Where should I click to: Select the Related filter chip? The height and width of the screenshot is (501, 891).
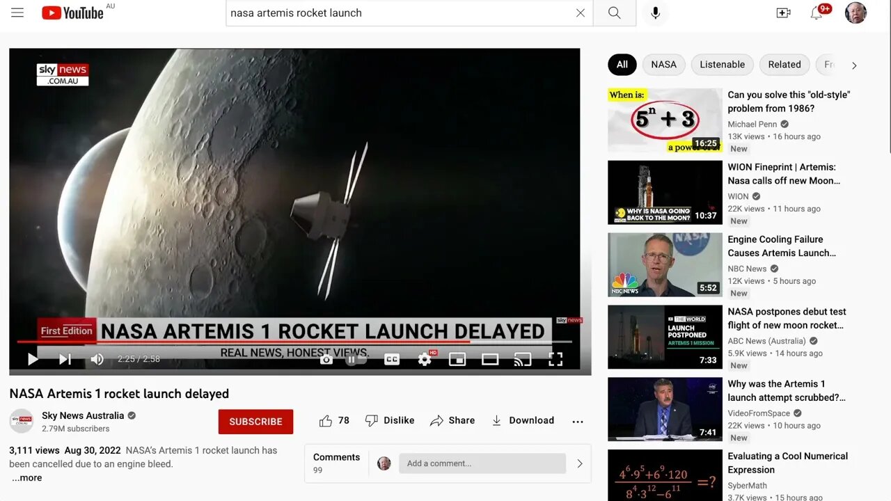tap(784, 65)
